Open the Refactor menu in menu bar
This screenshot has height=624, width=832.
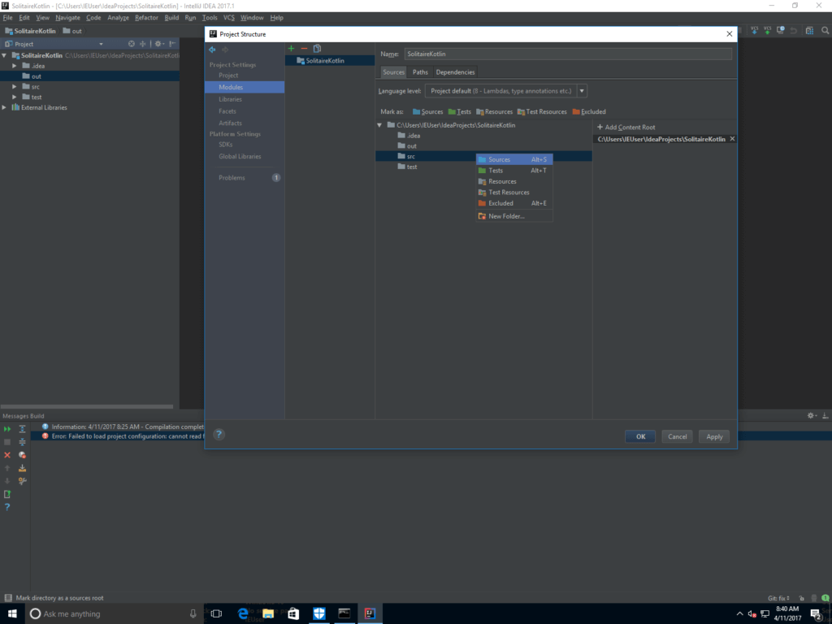[146, 18]
